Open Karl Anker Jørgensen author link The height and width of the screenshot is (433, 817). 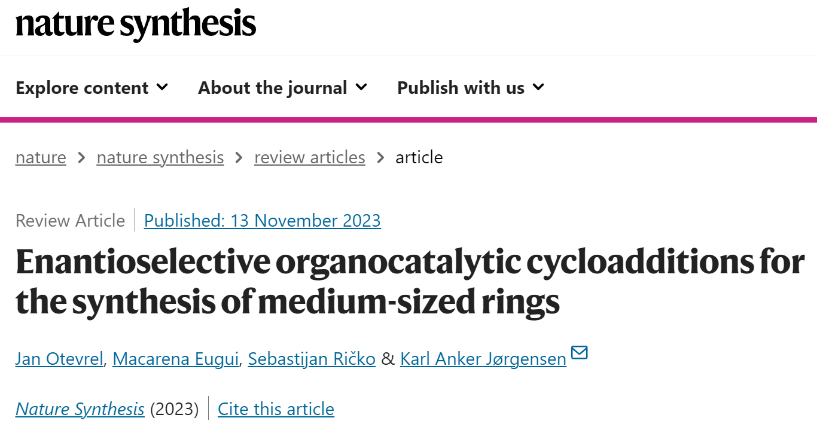(483, 359)
